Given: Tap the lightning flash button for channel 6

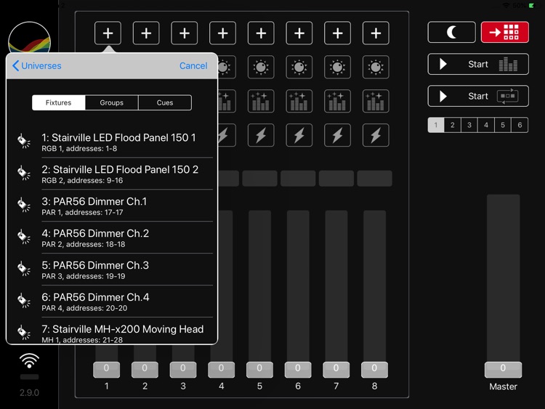Looking at the screenshot, I should (299, 135).
